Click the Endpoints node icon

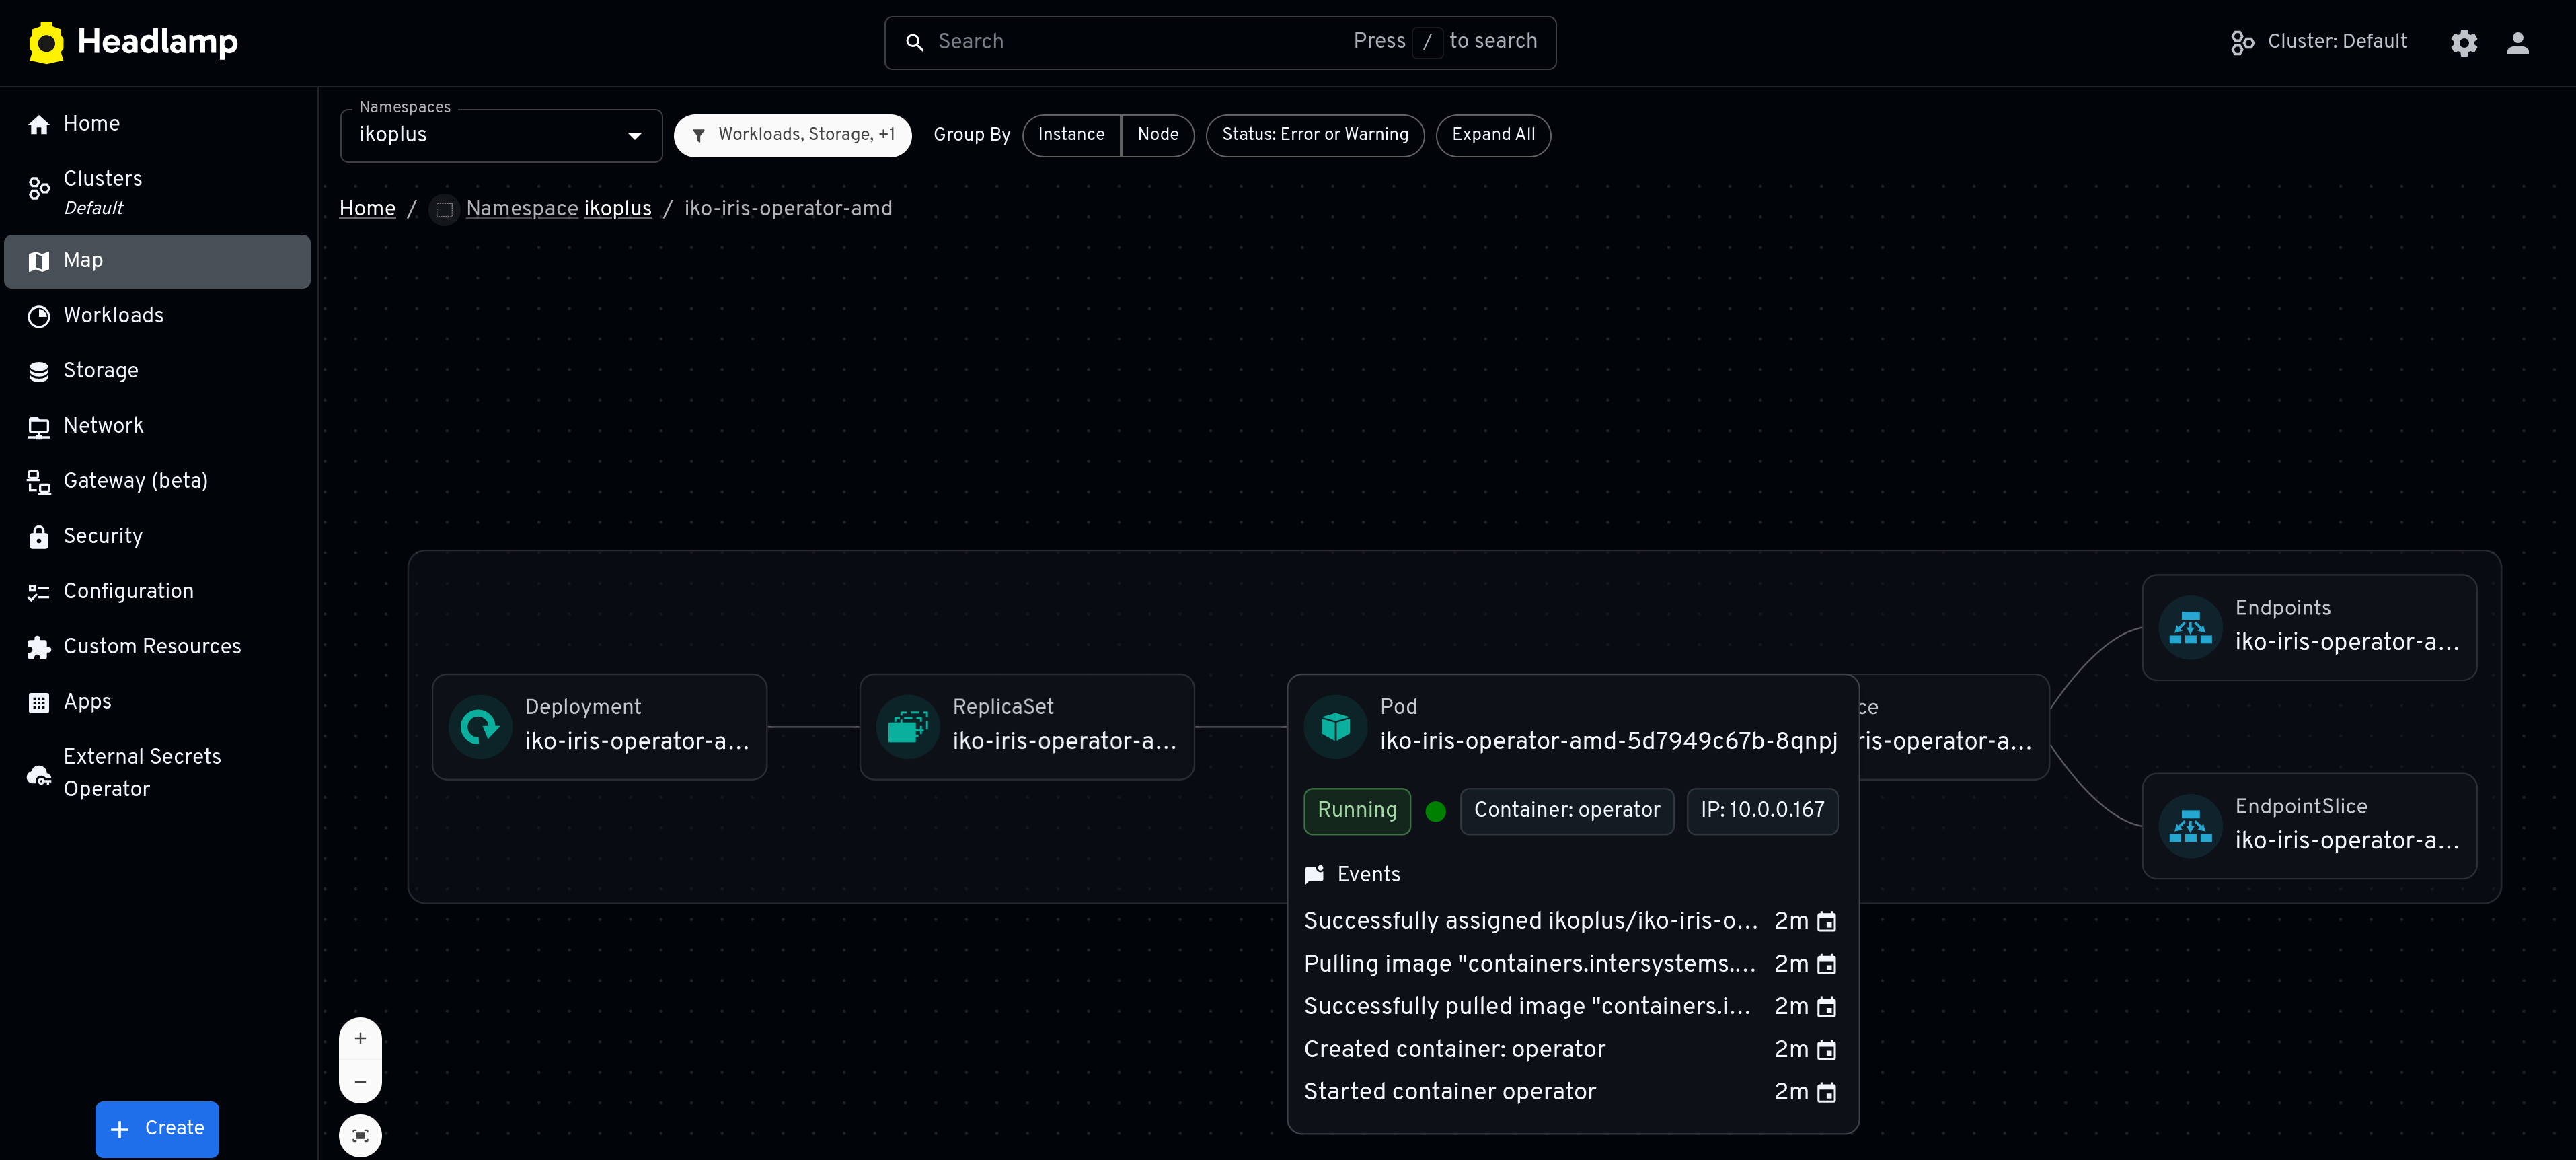click(2190, 627)
